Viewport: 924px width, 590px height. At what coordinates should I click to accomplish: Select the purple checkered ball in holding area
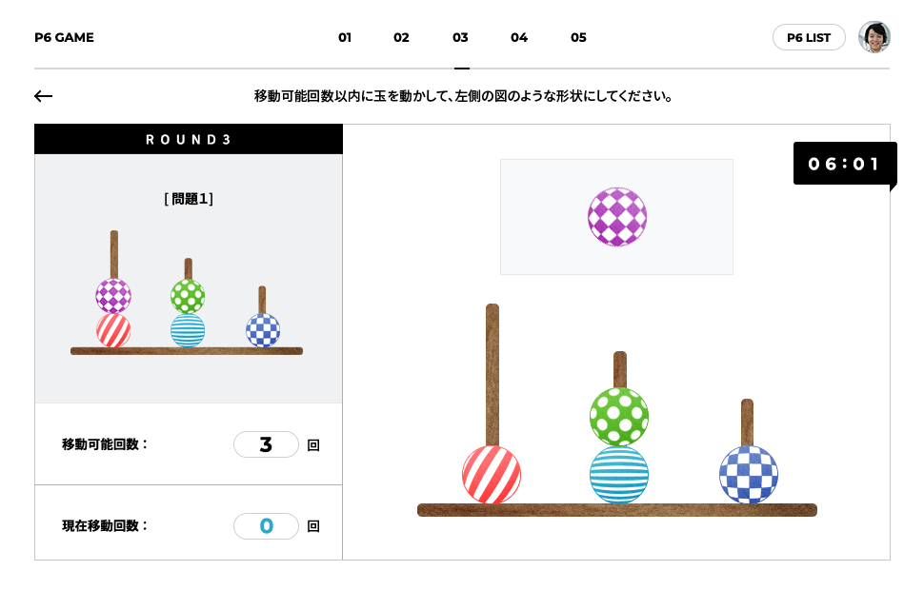click(x=617, y=217)
